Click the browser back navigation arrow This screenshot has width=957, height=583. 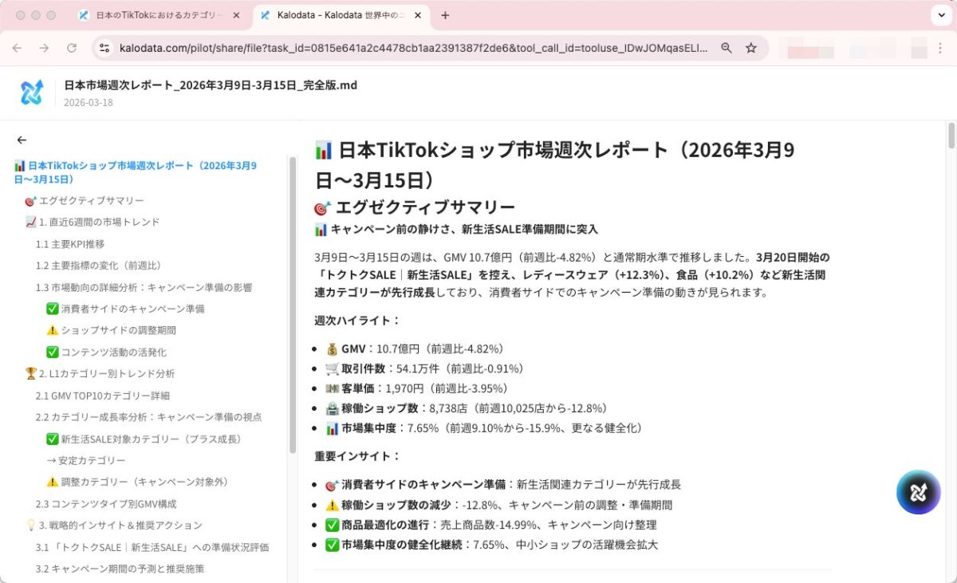17,48
